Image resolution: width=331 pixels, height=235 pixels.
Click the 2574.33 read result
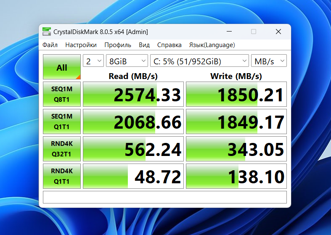point(133,94)
